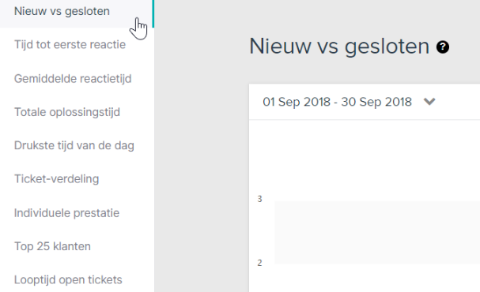Select Individuele prestatie report

pyautogui.click(x=66, y=213)
